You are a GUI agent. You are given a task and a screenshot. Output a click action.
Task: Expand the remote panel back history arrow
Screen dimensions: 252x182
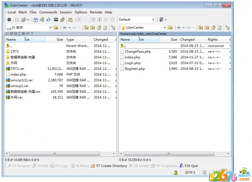[x=184, y=28]
